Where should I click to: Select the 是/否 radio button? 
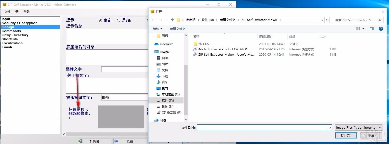pos(119,20)
